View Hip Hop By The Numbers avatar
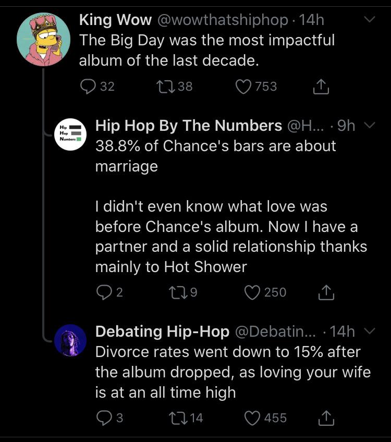Screen dimensions: 391x442 pyautogui.click(x=70, y=134)
